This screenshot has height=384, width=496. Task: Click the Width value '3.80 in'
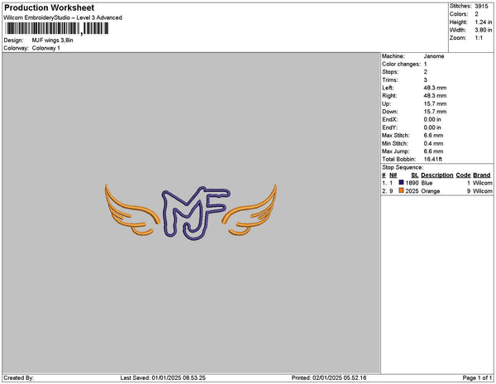click(484, 30)
